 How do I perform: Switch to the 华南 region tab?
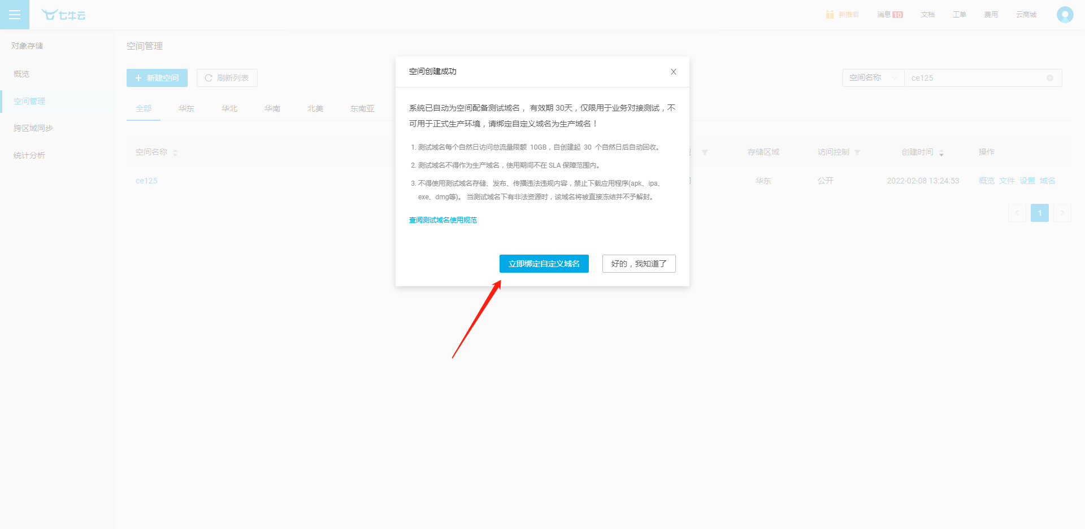tap(272, 108)
